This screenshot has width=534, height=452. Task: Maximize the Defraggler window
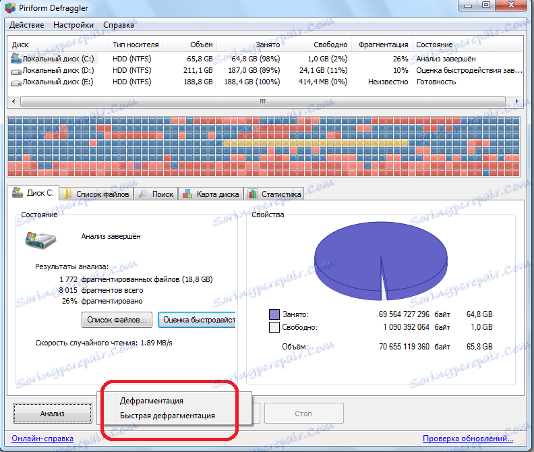click(486, 5)
